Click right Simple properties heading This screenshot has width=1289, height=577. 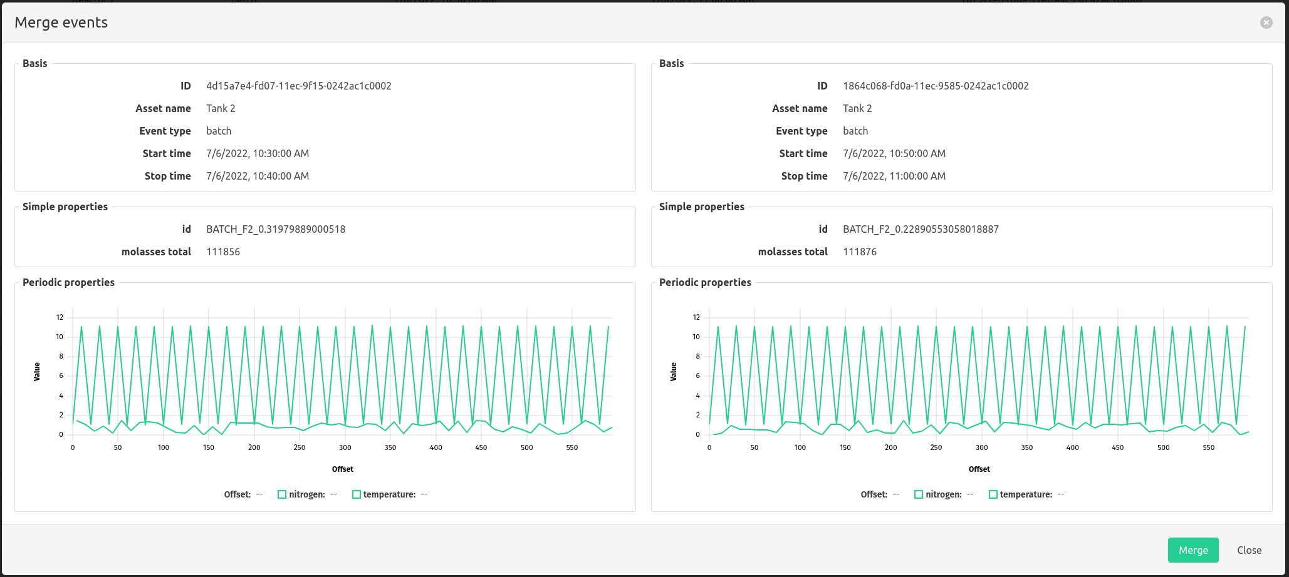702,207
